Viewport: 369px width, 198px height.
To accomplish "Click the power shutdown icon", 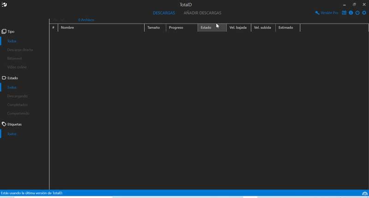I will coord(357,13).
